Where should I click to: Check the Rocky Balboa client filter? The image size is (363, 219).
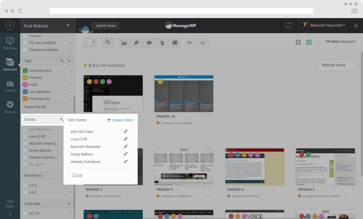coord(25,150)
